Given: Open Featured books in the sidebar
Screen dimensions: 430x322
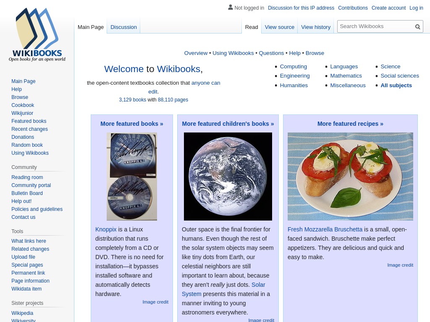Looking at the screenshot, I should 29,121.
